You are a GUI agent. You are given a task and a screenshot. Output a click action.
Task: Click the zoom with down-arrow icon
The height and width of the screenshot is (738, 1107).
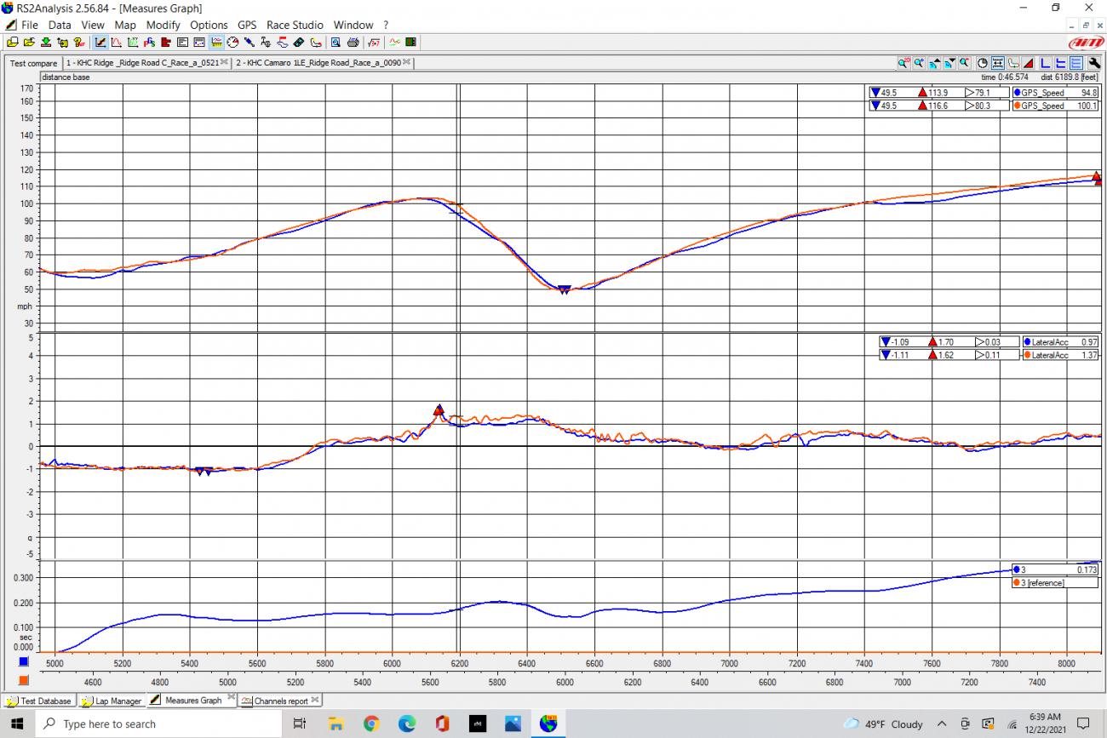tap(949, 62)
